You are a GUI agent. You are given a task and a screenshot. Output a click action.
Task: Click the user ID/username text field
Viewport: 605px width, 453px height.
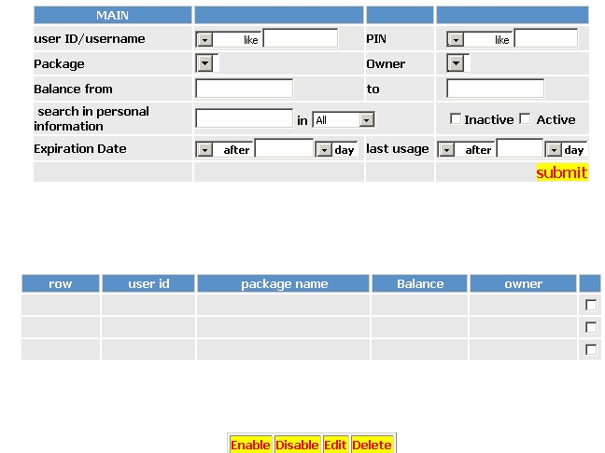tap(300, 38)
